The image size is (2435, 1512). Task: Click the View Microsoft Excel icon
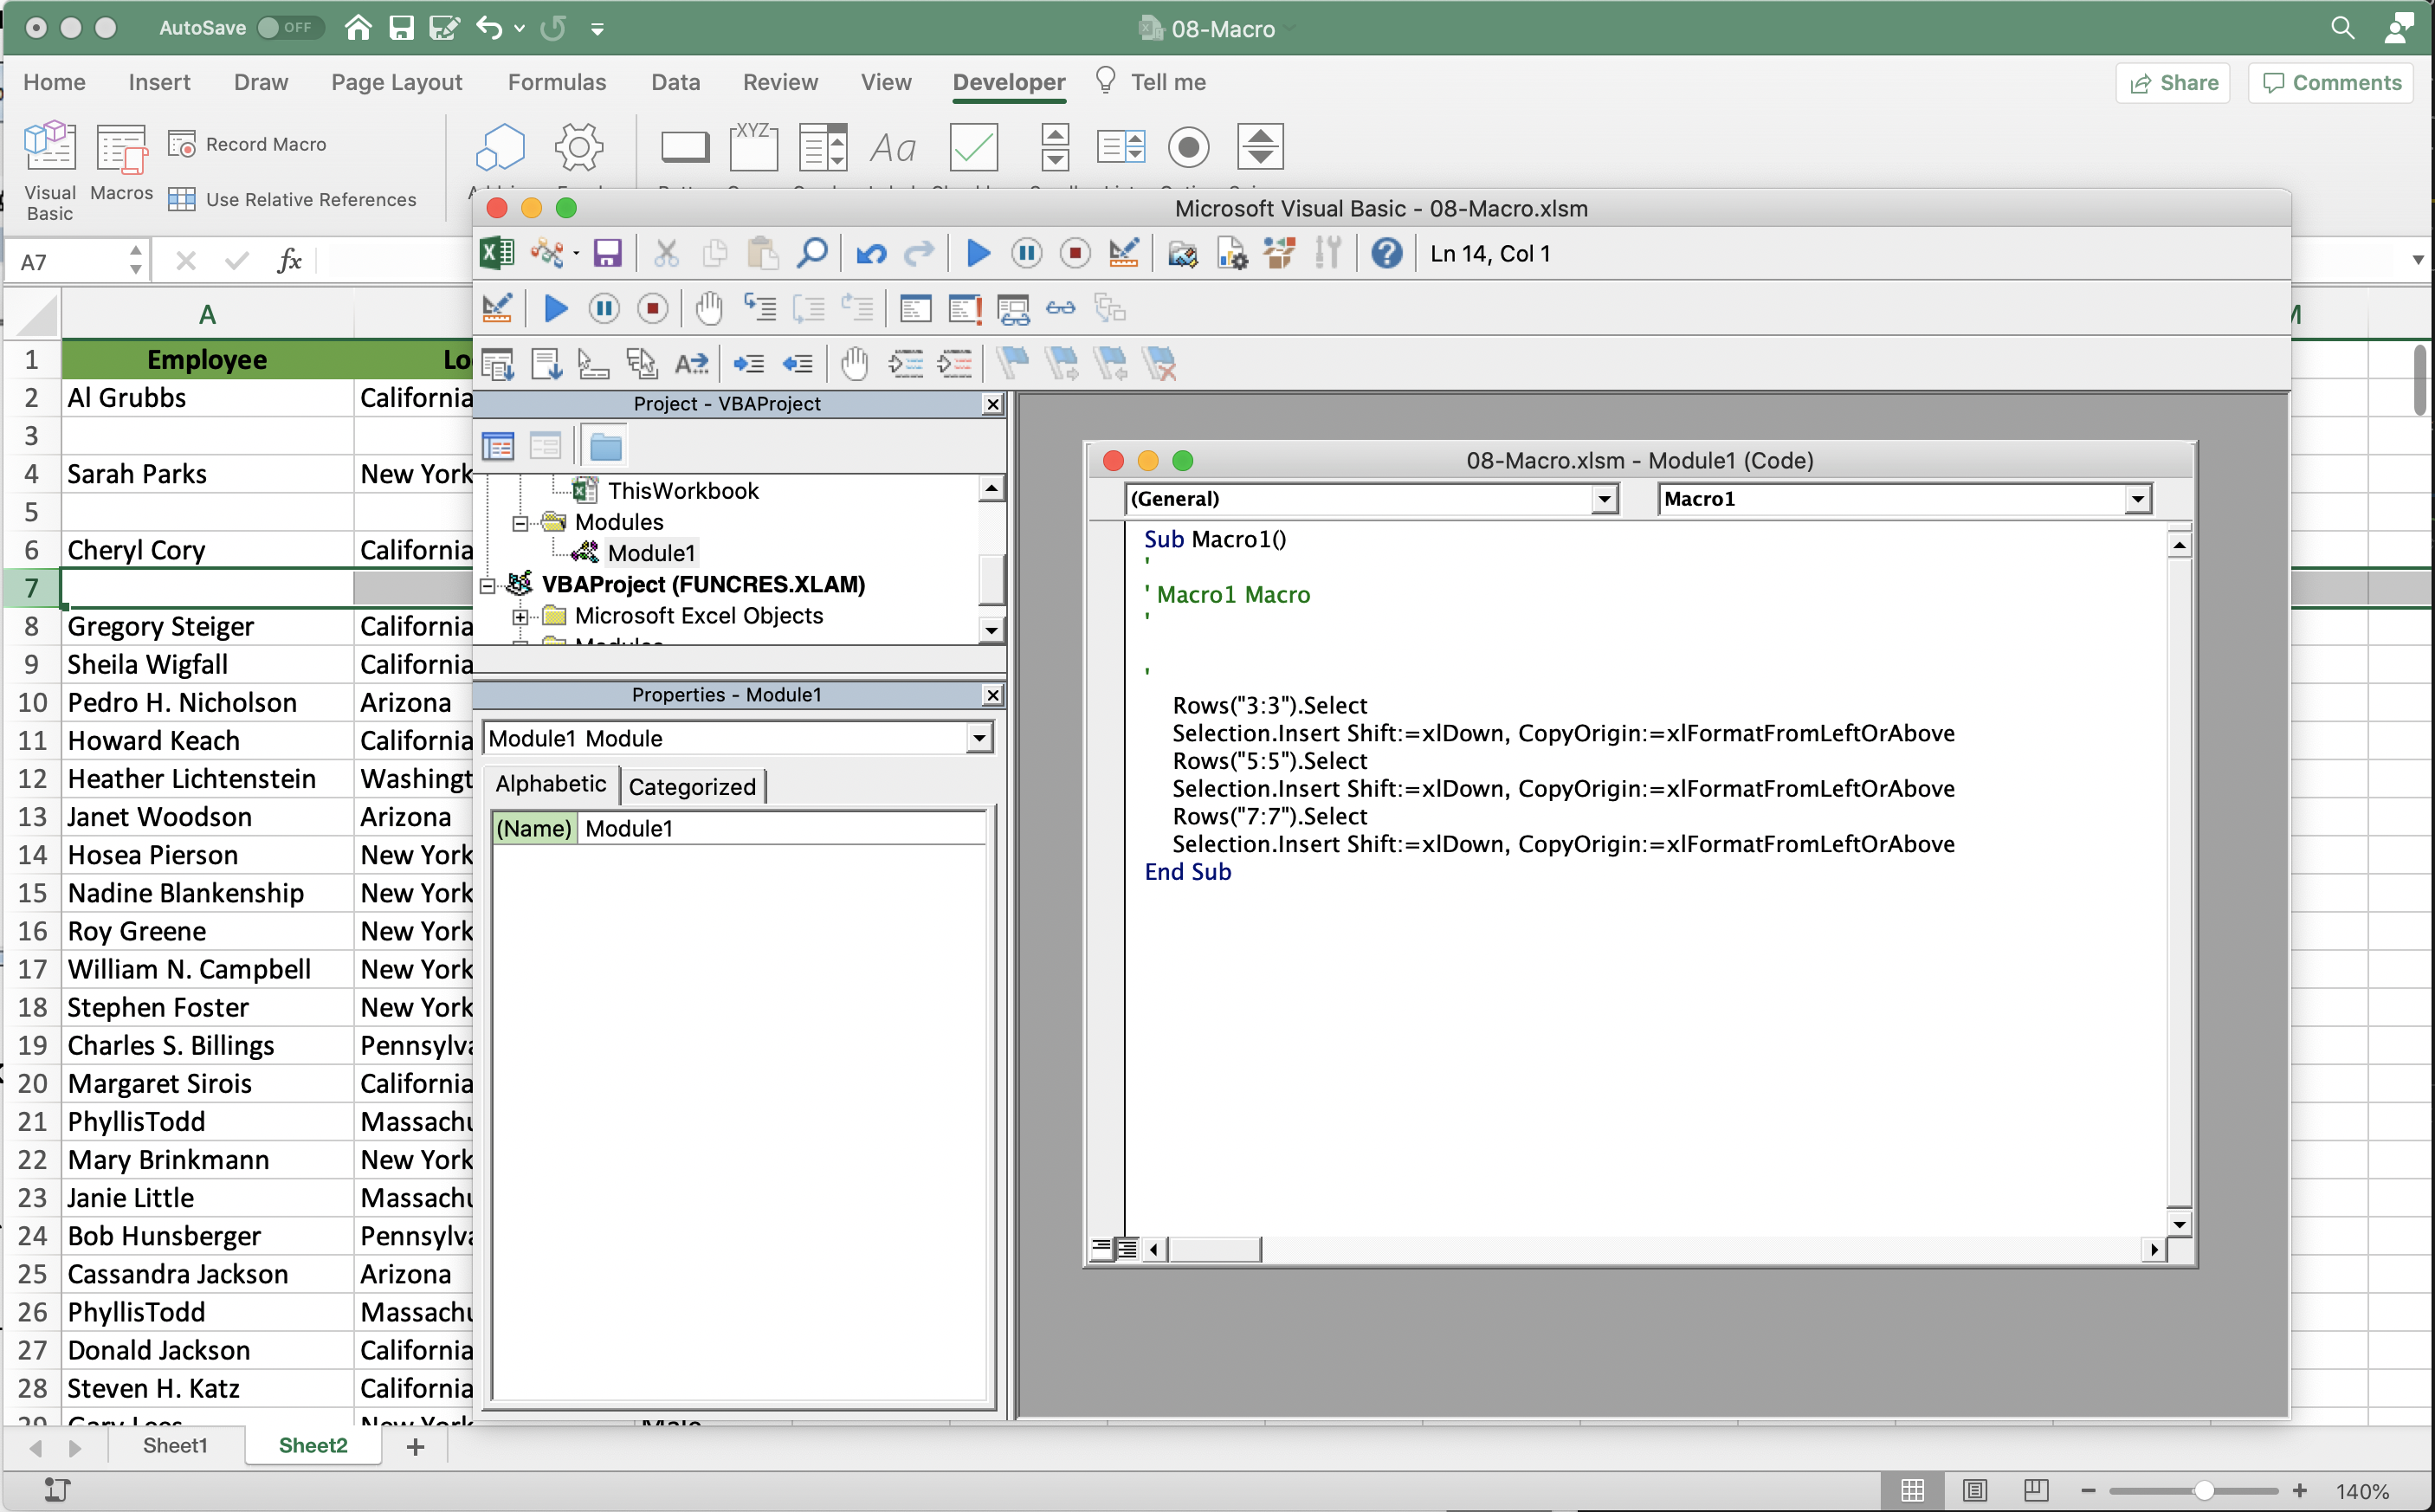point(497,254)
